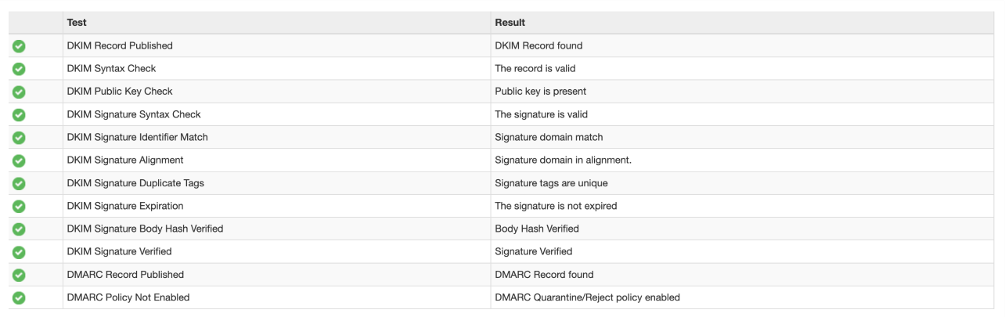Click green check icon for Body Hash Verified row

pos(20,229)
